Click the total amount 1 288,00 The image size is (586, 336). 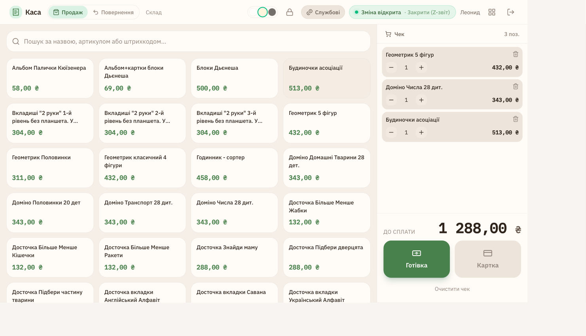pos(480,229)
